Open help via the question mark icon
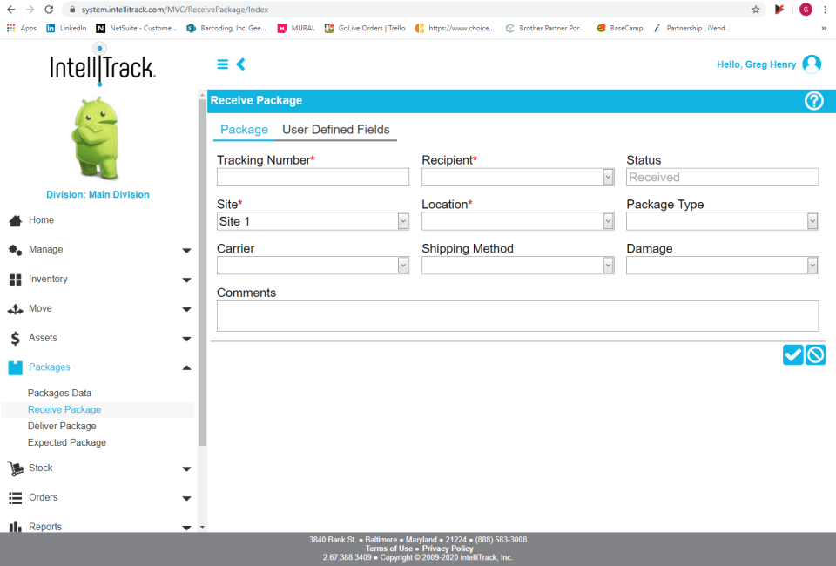This screenshot has height=566, width=836. click(x=813, y=100)
